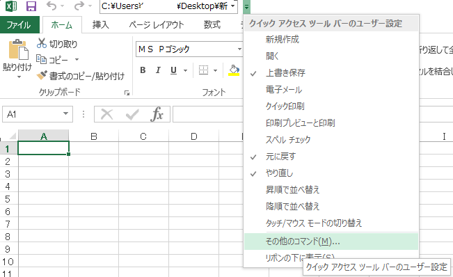Screen dimensions: 453x277
Task: Open the redo history dropdown arrow
Action: tap(90, 6)
